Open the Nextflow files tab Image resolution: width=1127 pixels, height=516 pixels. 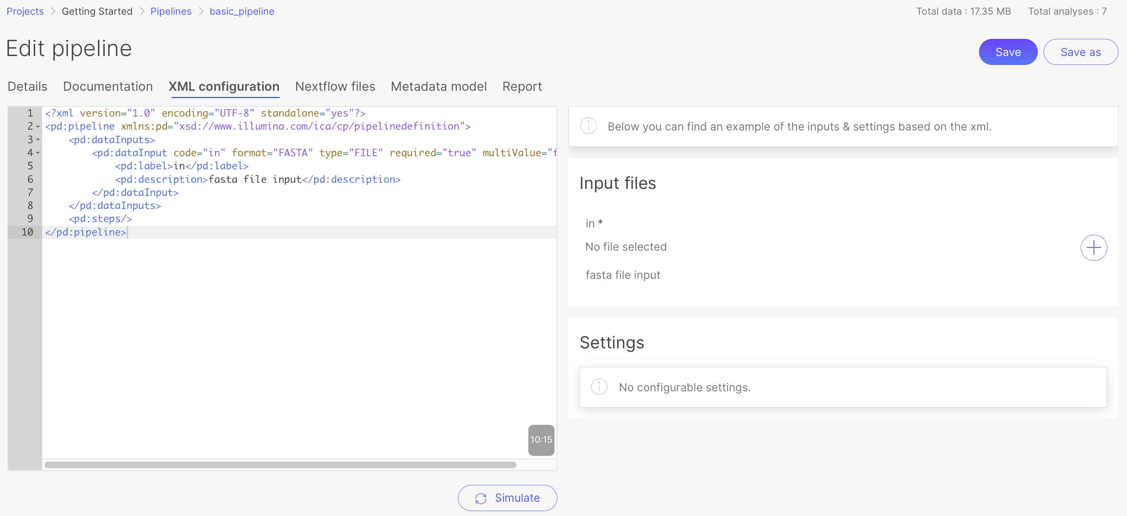[335, 87]
